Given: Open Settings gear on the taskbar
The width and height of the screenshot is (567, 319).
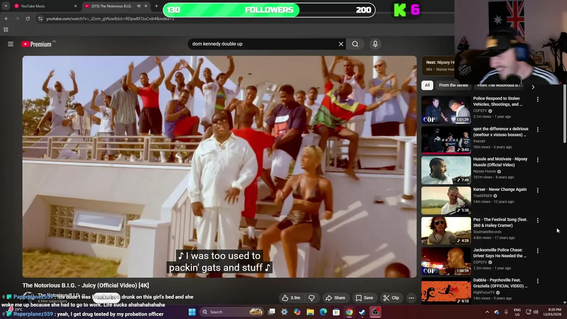Looking at the screenshot, I should [x=284, y=312].
